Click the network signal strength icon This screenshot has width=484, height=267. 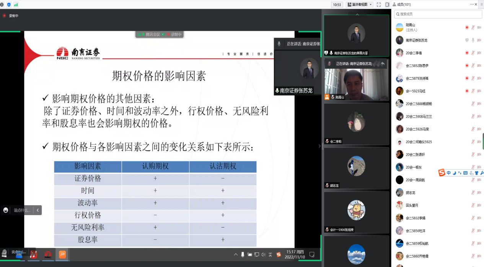pos(16,5)
